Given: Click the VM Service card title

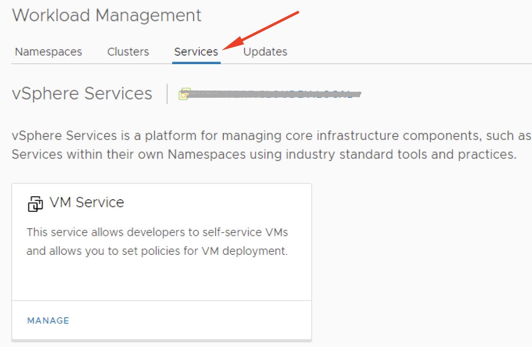Looking at the screenshot, I should coord(87,202).
